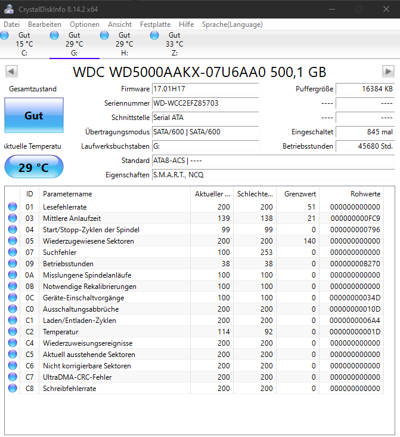Select drive C: status orb
This screenshot has height=437, width=400.
pyautogui.click(x=4, y=35)
